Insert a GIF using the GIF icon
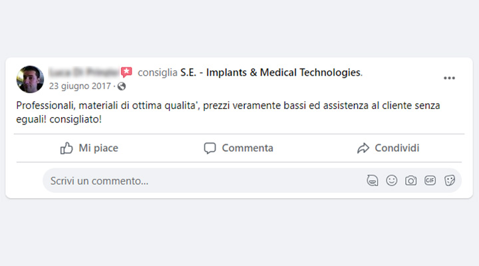The width and height of the screenshot is (479, 266). coord(430,180)
